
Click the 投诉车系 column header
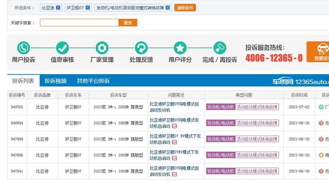tap(73, 95)
